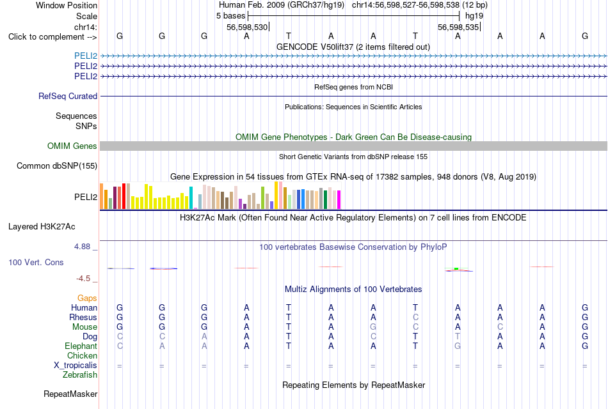Viewport: 608px width, 409px height.
Task: Select the Chicken species label
Action: (x=82, y=355)
